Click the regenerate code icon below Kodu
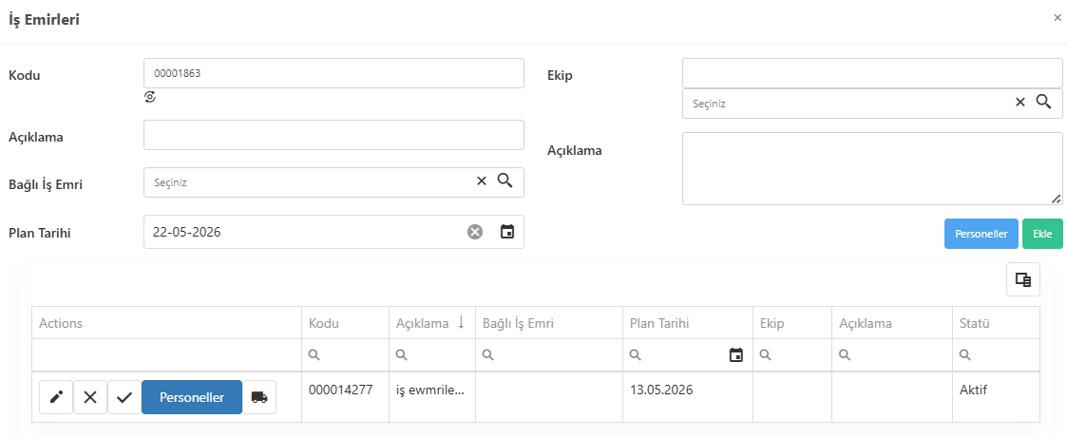The height and width of the screenshot is (438, 1067). [150, 97]
